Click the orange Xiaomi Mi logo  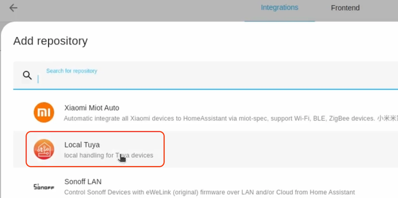point(44,112)
